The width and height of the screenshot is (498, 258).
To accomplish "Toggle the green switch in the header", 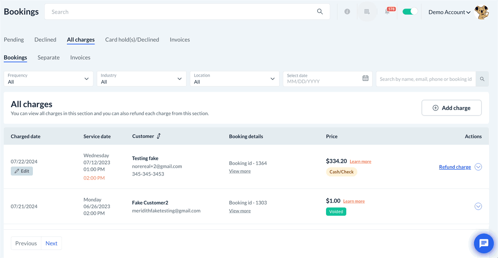I will coord(410,12).
